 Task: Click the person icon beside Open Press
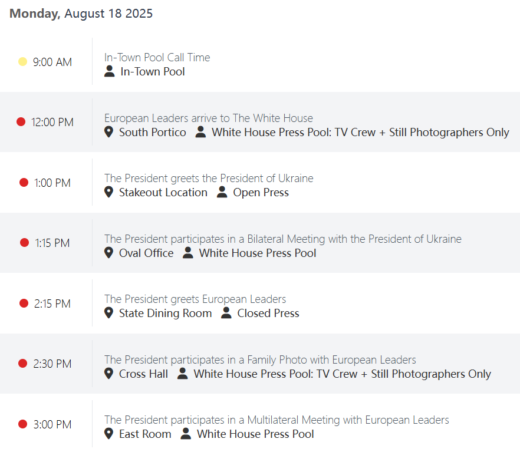222,192
